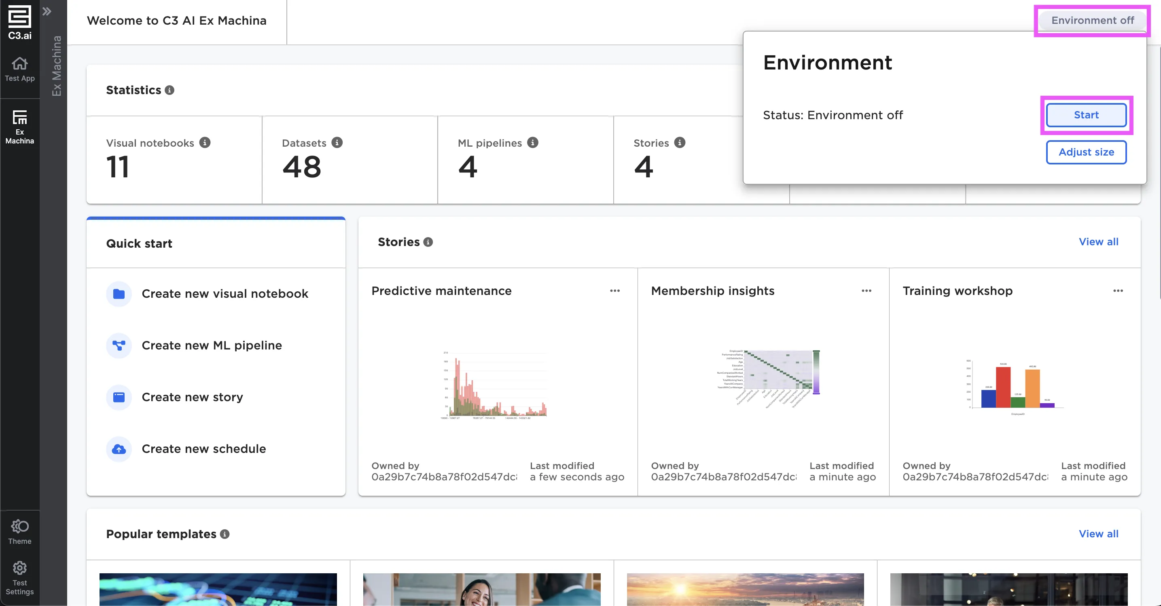Image resolution: width=1161 pixels, height=606 pixels.
Task: Open Membership insights more options menu
Action: point(866,291)
